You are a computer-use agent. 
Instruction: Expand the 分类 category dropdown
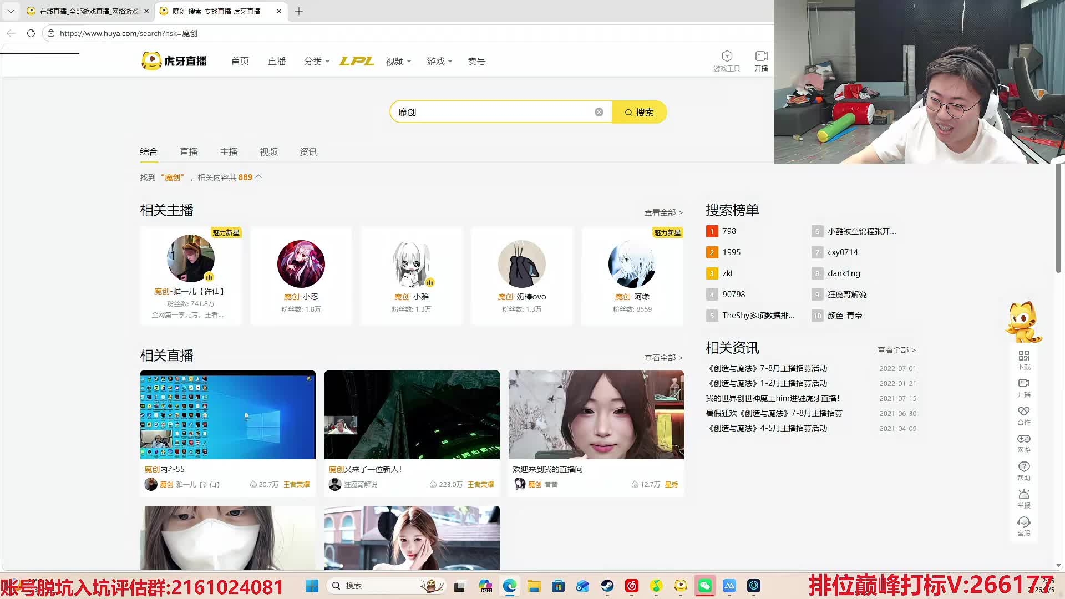coord(317,61)
